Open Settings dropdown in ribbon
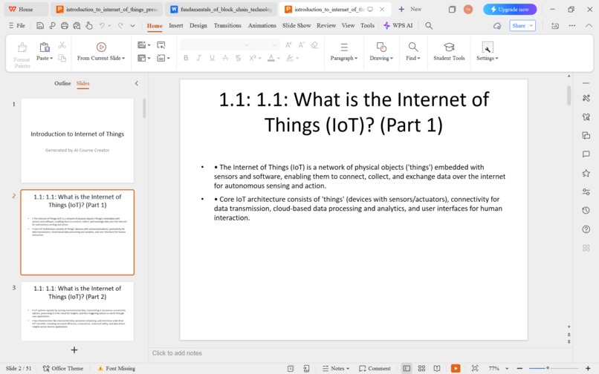The image size is (599, 374). click(488, 51)
